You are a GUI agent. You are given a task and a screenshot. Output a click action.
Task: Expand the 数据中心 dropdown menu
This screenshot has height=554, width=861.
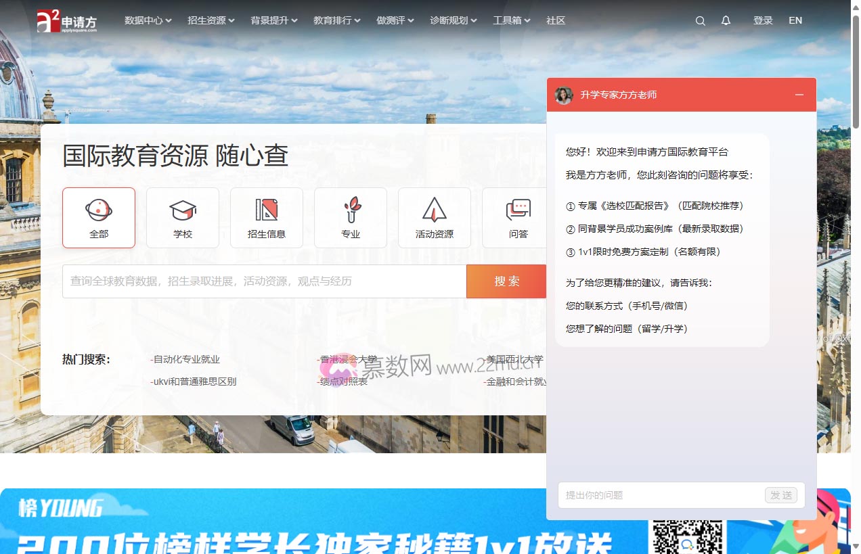pos(148,21)
